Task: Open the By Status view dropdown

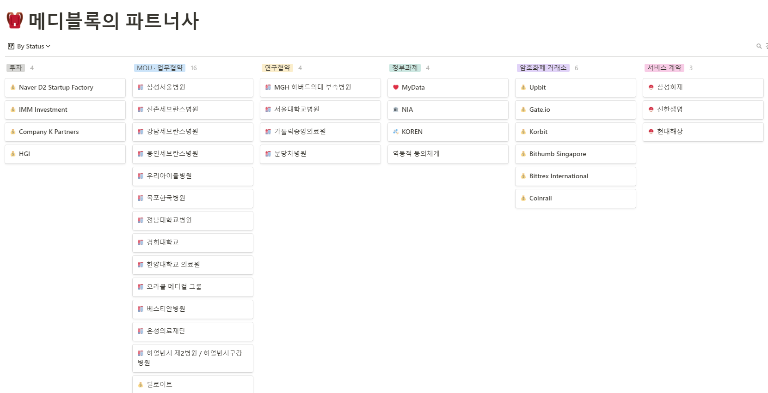Action: click(x=29, y=46)
